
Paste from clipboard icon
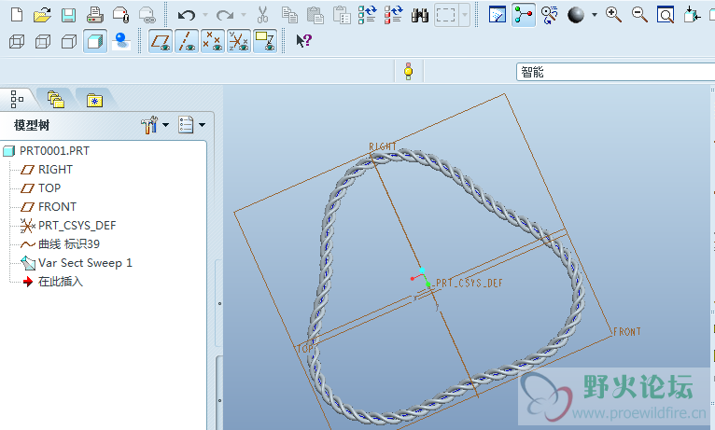point(315,15)
